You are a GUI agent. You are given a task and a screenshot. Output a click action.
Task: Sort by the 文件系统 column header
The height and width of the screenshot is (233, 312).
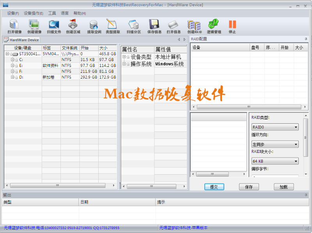click(x=70, y=48)
